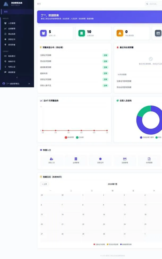This screenshot has width=162, height=259.
Task: Open 特殊许可 in the sidebar
Action: coord(16,61)
